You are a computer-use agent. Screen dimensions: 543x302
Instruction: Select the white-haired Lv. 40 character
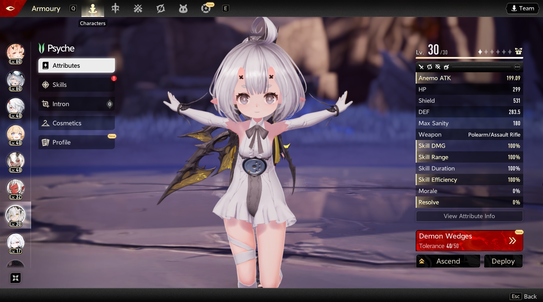tap(16, 108)
